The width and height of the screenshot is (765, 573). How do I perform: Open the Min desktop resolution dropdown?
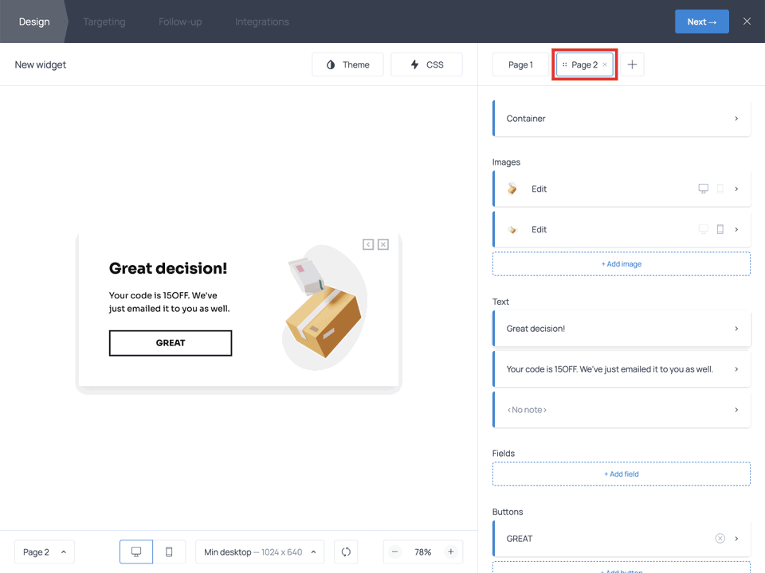[259, 552]
